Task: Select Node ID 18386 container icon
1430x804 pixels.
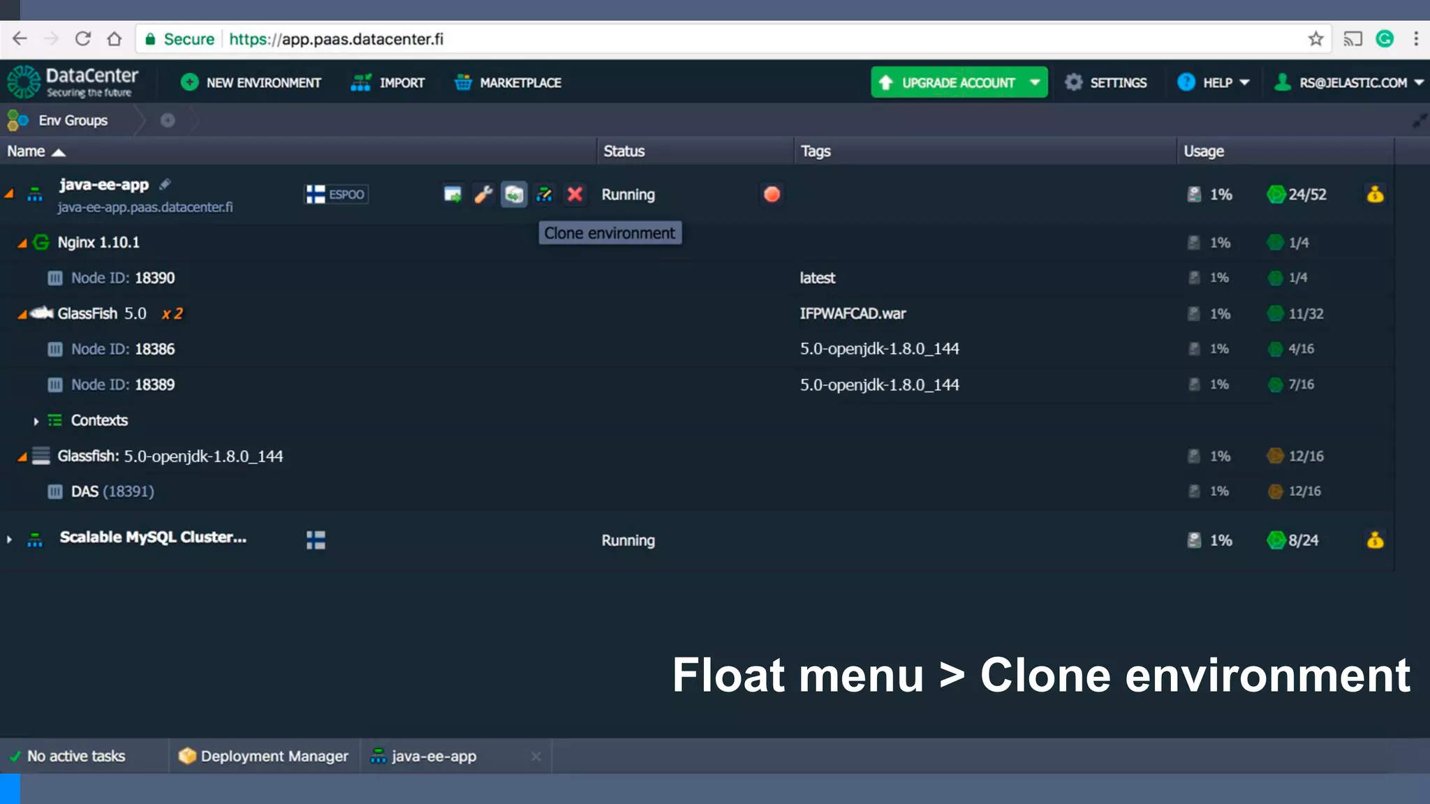Action: pos(55,349)
